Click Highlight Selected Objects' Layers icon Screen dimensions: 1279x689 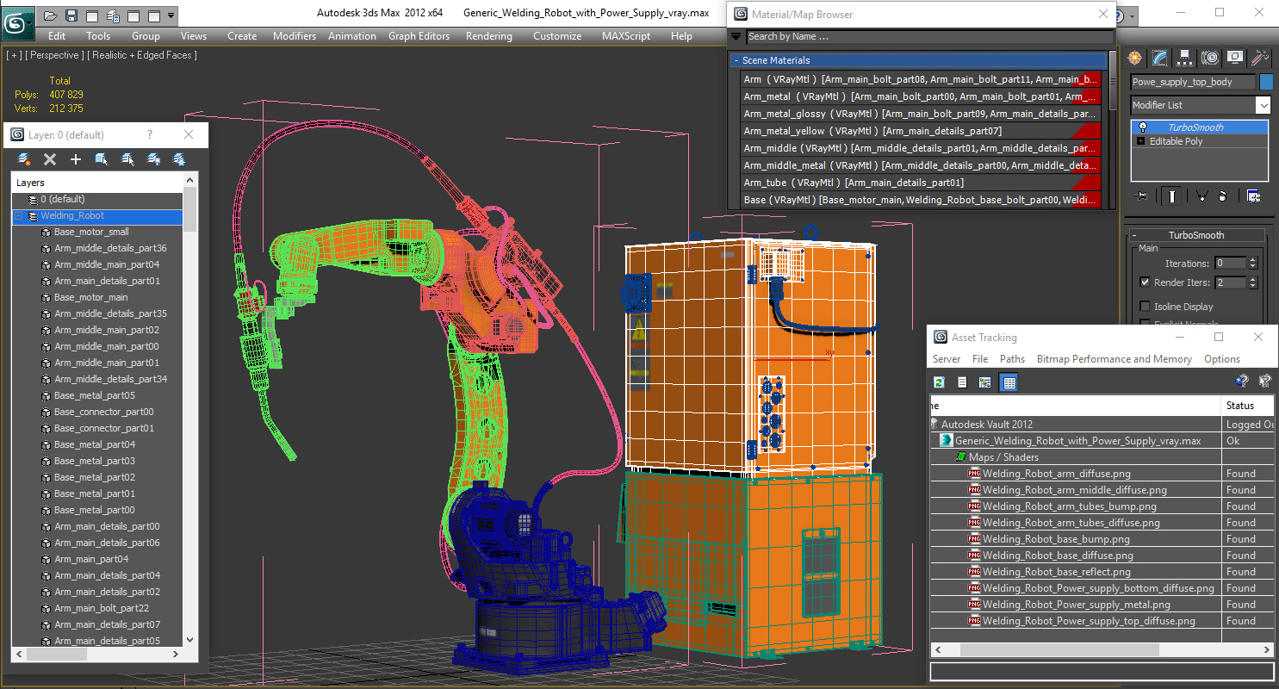127,159
